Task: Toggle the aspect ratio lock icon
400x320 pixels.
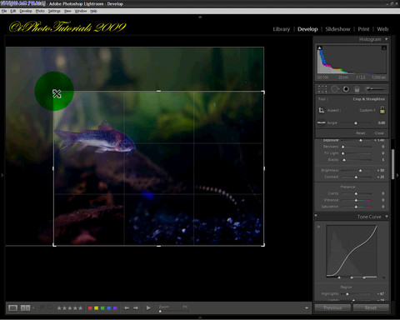Action: tap(382, 110)
